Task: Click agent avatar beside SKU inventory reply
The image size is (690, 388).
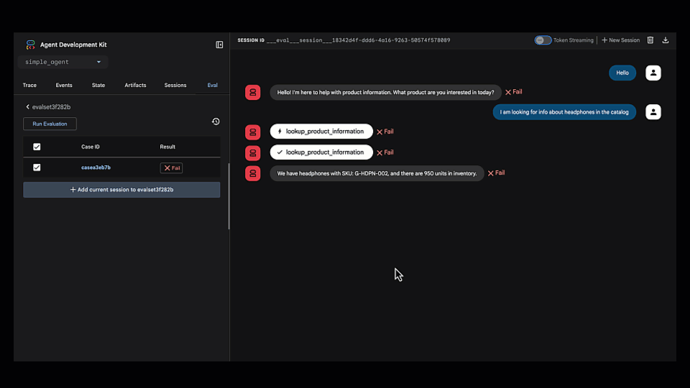Action: click(x=252, y=173)
